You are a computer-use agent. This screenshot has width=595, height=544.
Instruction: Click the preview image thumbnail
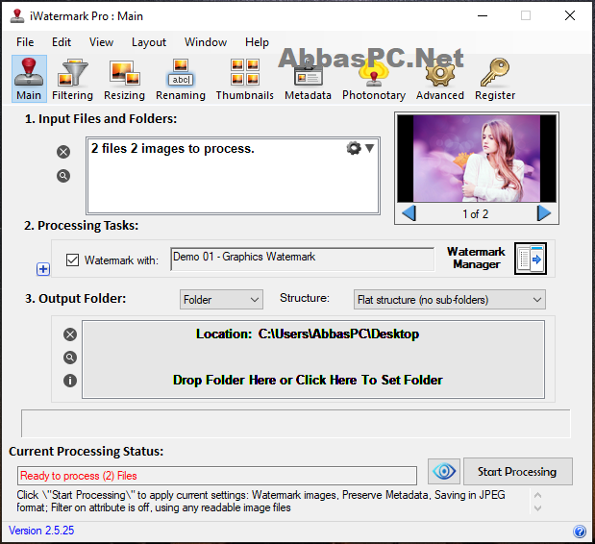[477, 159]
